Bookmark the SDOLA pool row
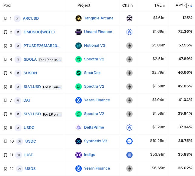 pos(5,59)
